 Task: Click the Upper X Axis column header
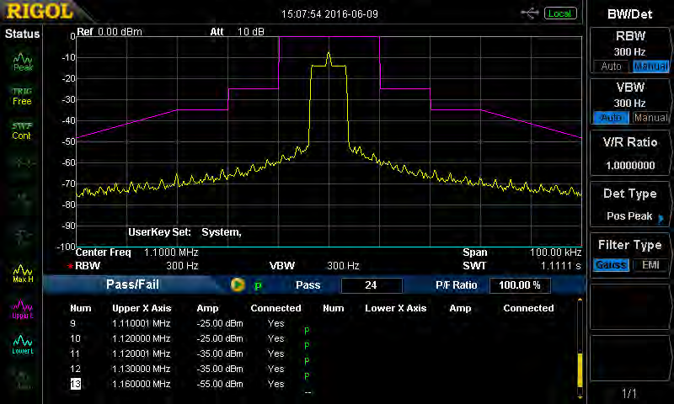(142, 308)
